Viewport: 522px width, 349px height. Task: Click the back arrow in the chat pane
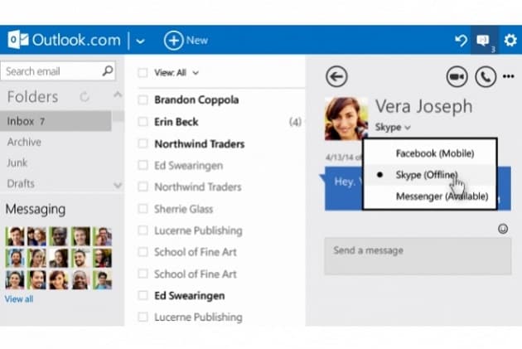(336, 76)
